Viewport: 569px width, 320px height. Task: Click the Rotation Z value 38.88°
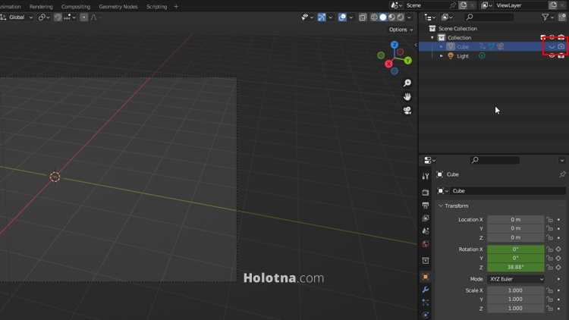tap(515, 267)
